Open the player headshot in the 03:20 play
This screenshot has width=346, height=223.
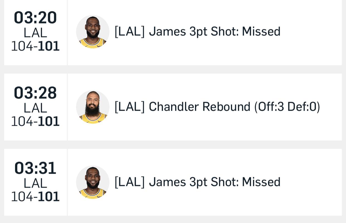click(x=93, y=32)
